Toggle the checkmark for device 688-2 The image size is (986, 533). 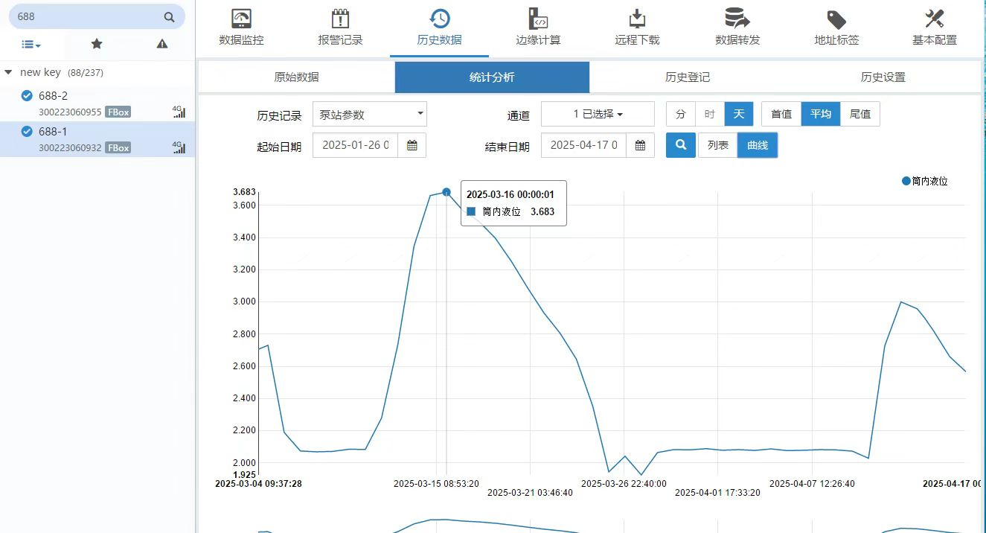(x=27, y=95)
